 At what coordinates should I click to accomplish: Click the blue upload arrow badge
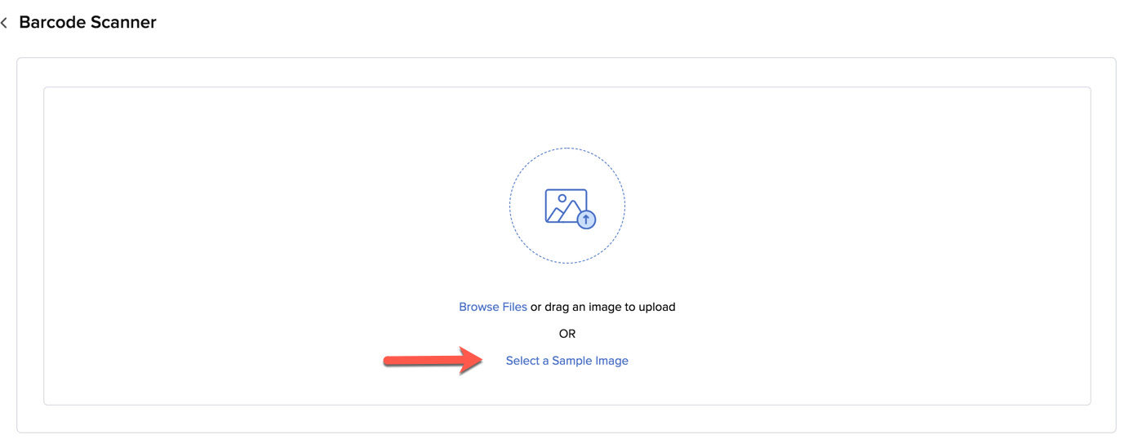(x=586, y=220)
